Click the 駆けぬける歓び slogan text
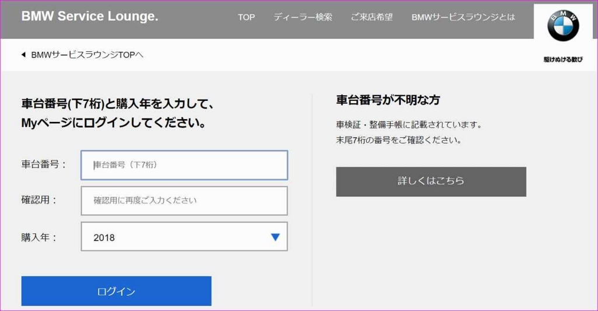 563,60
